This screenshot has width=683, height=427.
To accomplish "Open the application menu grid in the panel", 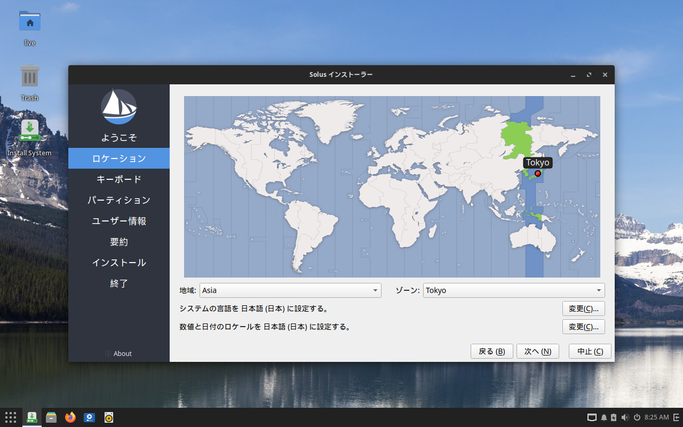I will click(x=11, y=417).
